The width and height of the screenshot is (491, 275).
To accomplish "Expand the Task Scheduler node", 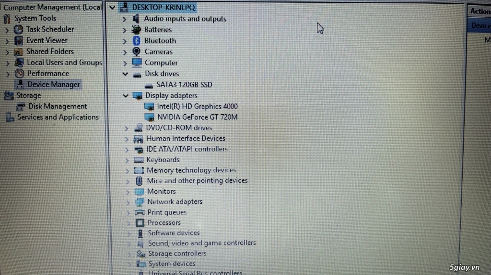I will pyautogui.click(x=7, y=30).
